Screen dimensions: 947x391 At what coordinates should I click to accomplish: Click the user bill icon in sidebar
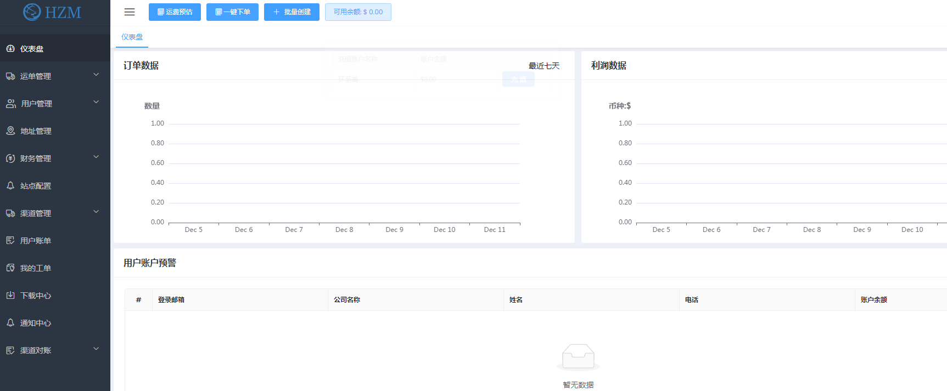(10, 241)
